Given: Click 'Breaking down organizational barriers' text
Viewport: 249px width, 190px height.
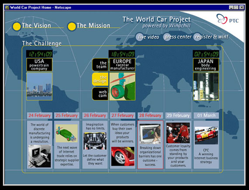Looking at the screenshot, I should click(x=150, y=156).
